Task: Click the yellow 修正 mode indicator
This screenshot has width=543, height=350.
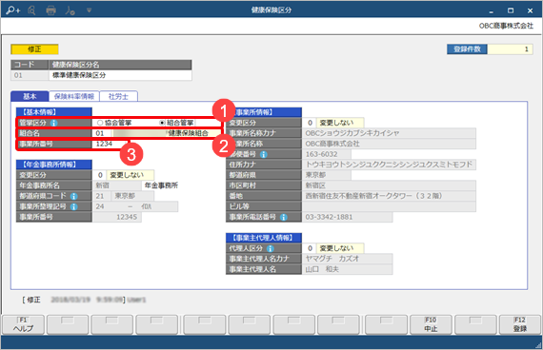Action: click(x=34, y=49)
